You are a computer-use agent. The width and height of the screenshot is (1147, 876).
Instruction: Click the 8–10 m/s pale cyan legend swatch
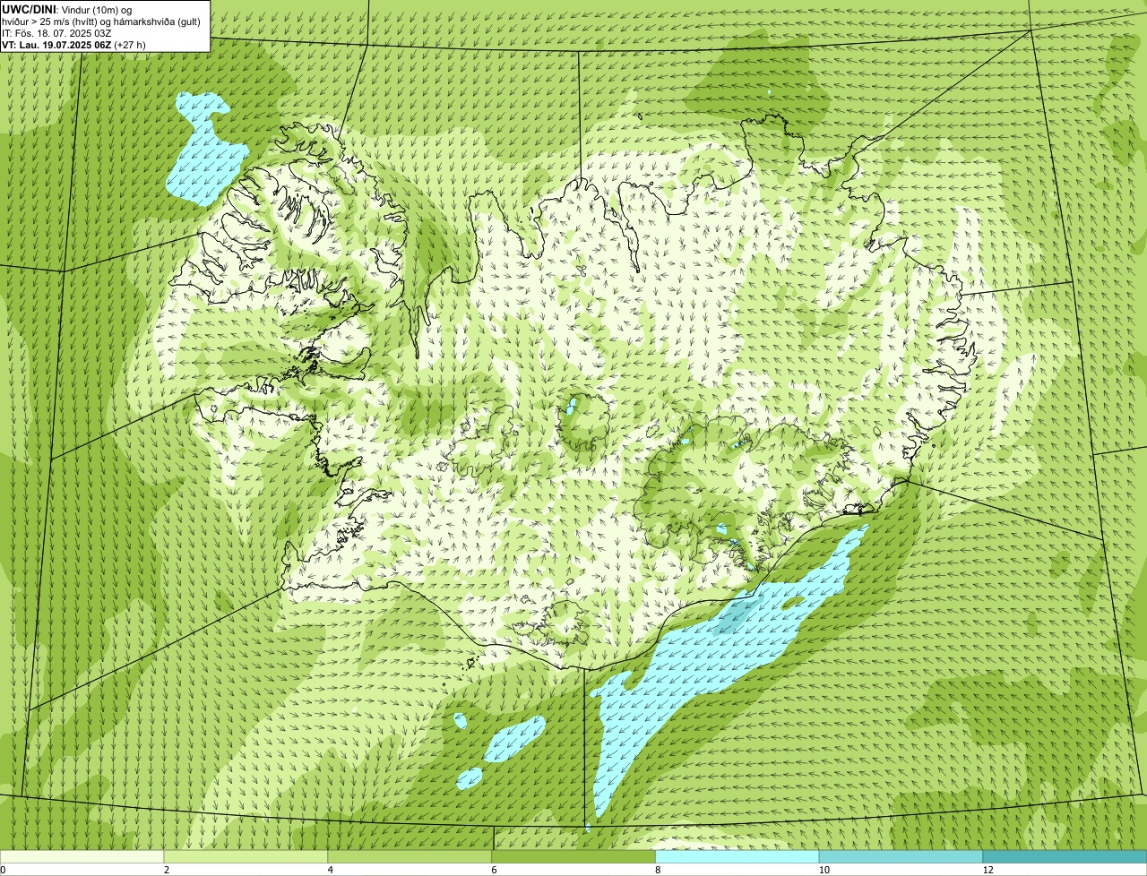(738, 856)
